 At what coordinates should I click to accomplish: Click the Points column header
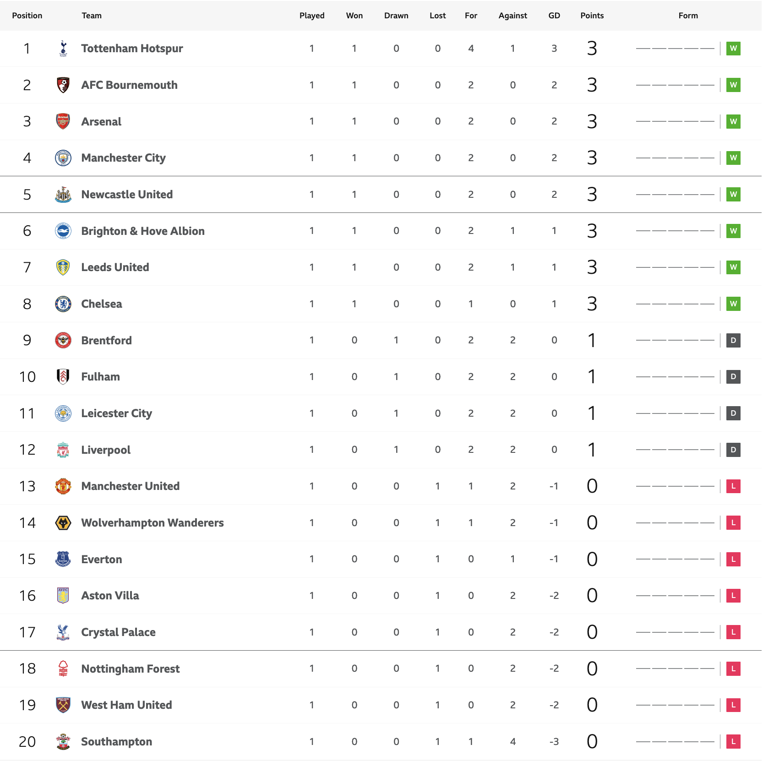pos(592,16)
